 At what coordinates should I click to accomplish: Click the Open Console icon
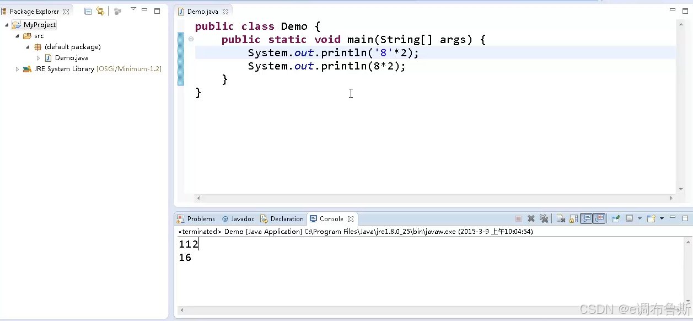(651, 219)
